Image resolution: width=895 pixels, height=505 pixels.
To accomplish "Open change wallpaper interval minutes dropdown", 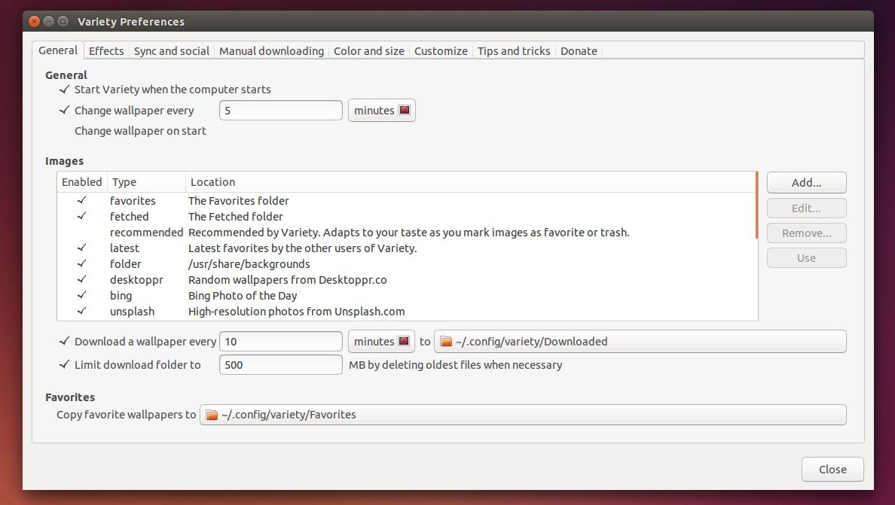I will (381, 111).
